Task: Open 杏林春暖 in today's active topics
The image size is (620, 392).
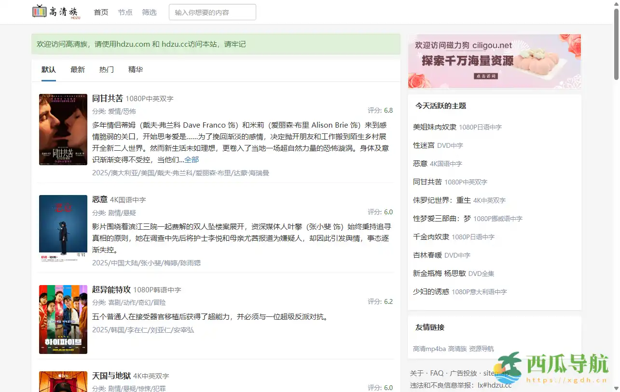Action: click(x=427, y=255)
